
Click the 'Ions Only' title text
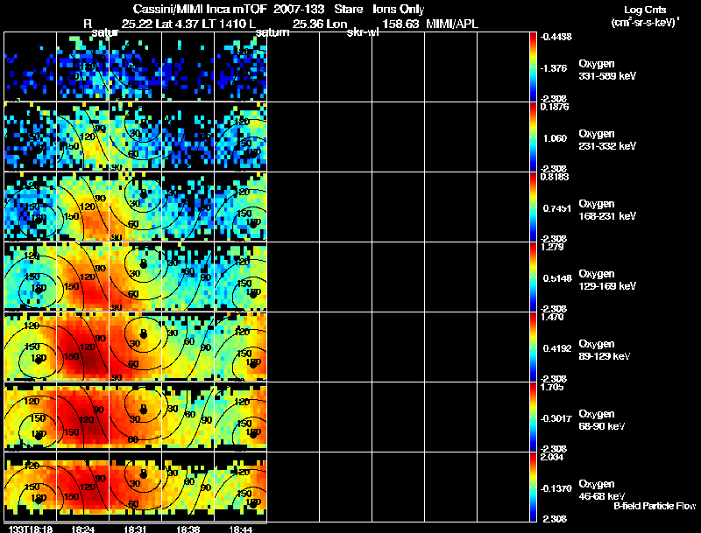point(399,10)
